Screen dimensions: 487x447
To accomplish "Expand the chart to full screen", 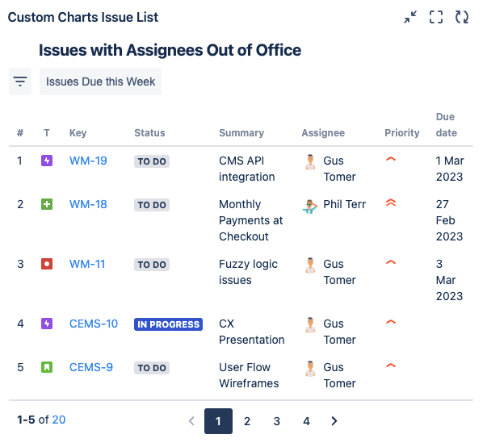I will (436, 17).
